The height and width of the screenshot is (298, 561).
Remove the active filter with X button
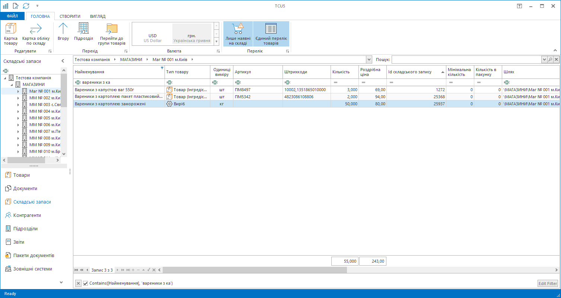point(78,283)
